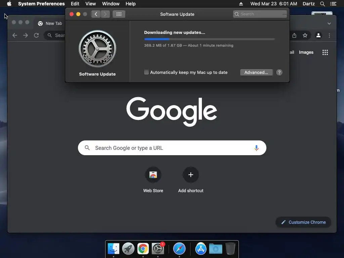Click Chrome's forward arrow
The height and width of the screenshot is (258, 344).
coord(26,35)
